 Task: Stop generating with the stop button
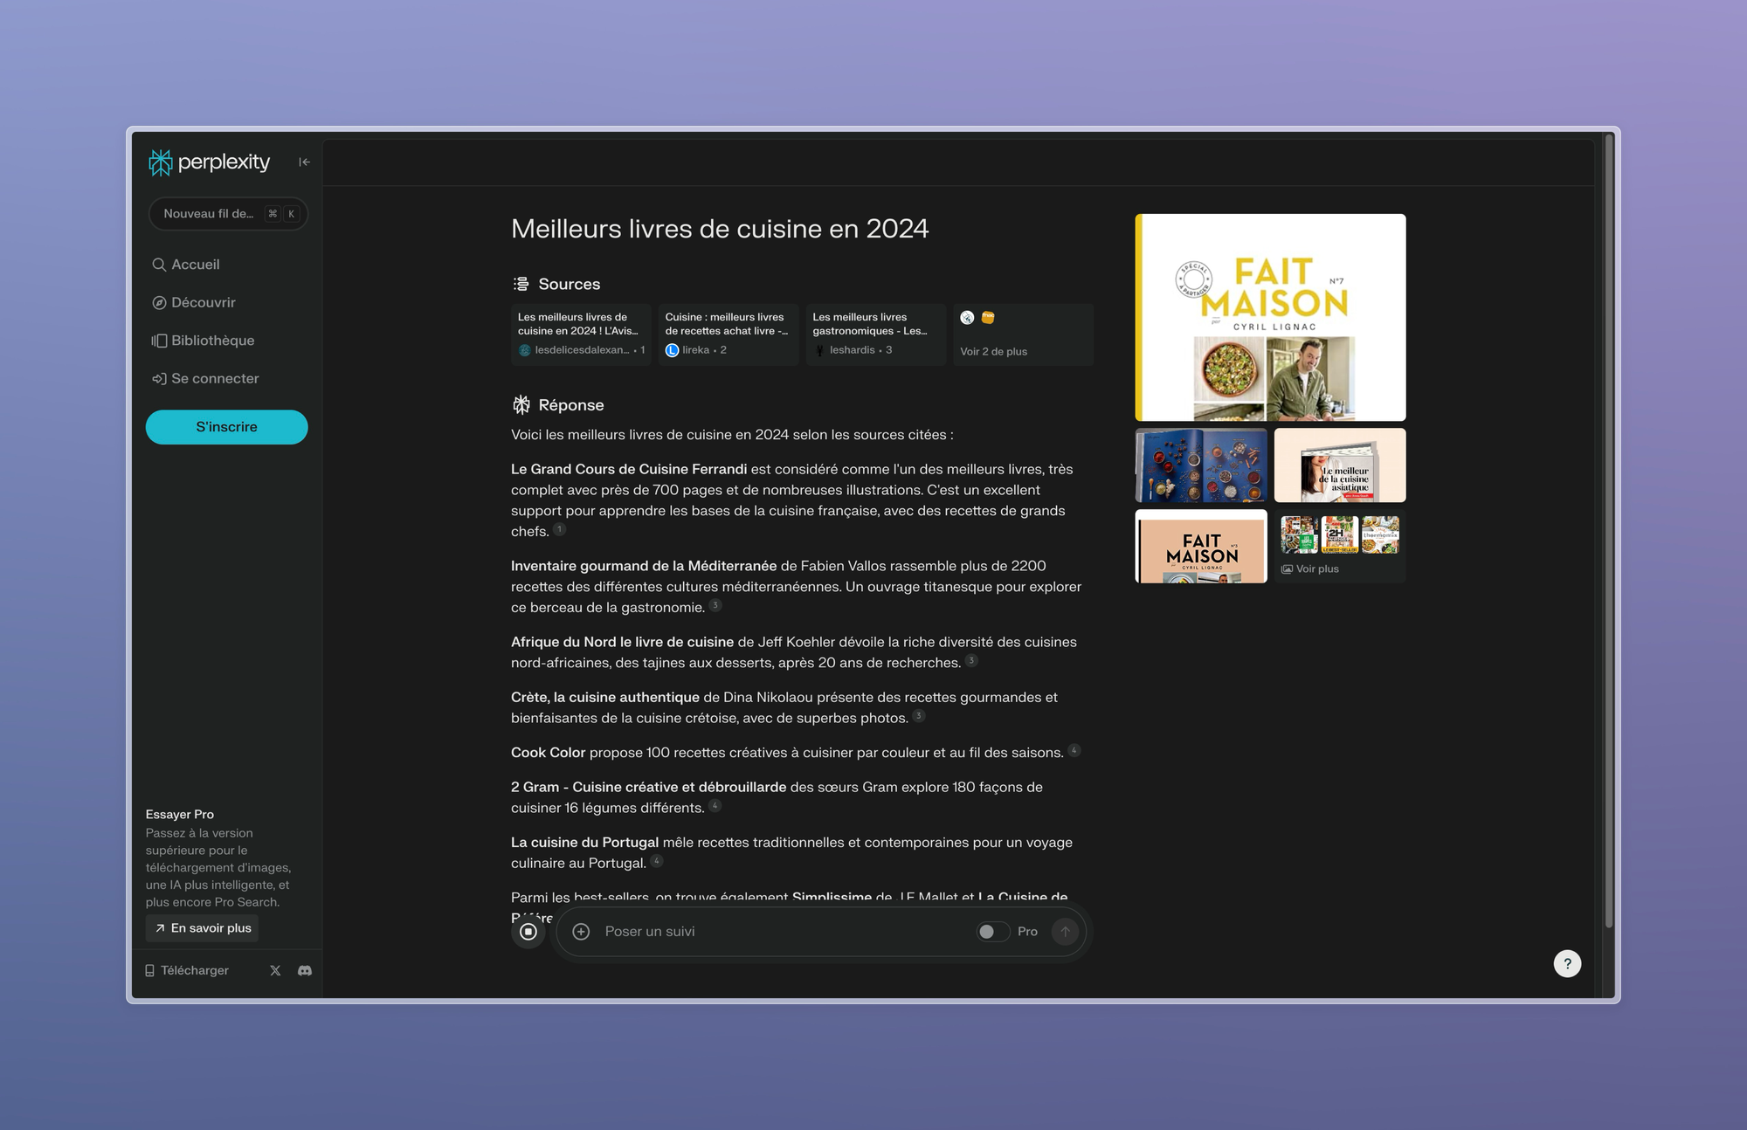[528, 932]
